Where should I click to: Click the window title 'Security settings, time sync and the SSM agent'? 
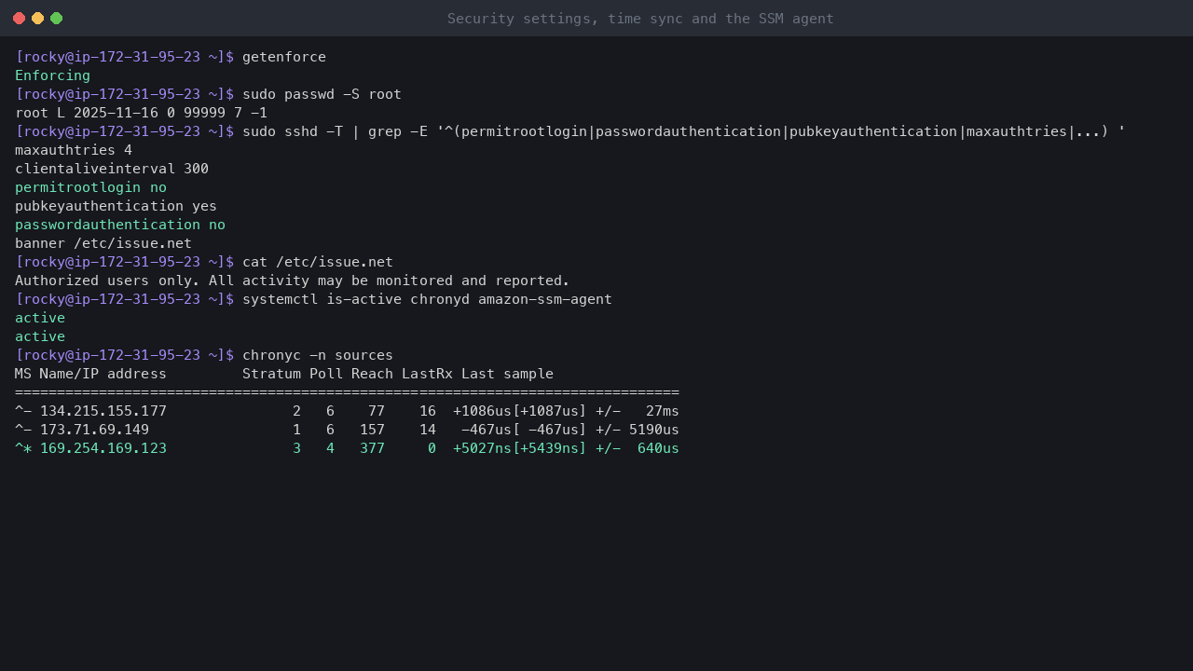tap(640, 19)
